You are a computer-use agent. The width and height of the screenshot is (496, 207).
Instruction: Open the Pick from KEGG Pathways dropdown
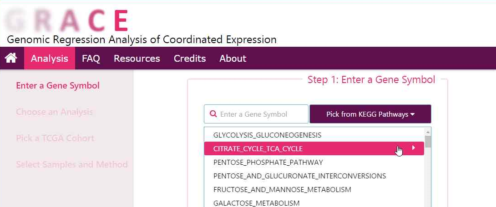(x=370, y=114)
